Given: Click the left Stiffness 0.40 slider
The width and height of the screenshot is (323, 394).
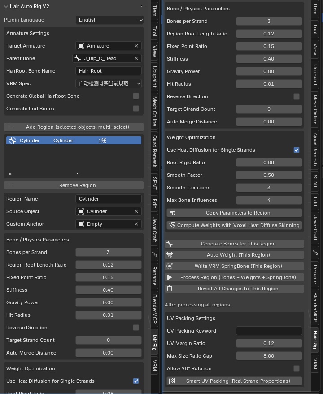Looking at the screenshot, I should pyautogui.click(x=109, y=290).
